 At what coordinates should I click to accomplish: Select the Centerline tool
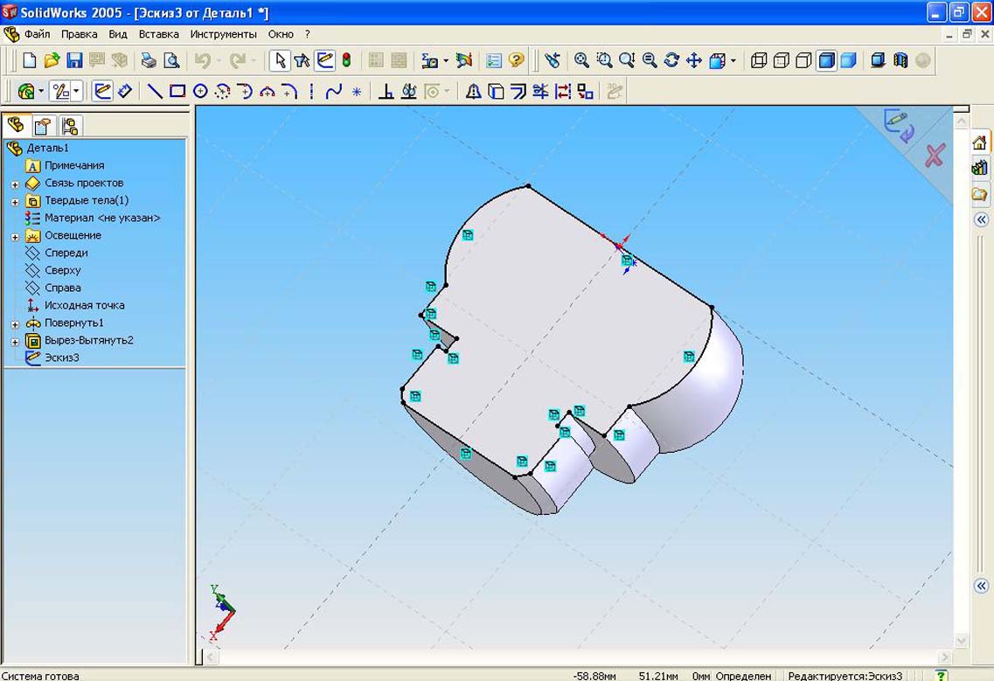click(312, 91)
